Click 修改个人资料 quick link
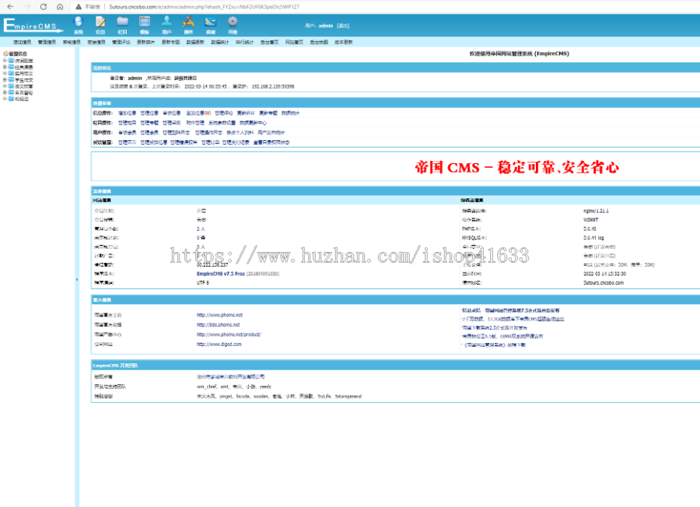The height and width of the screenshot is (507, 700). tap(240, 132)
